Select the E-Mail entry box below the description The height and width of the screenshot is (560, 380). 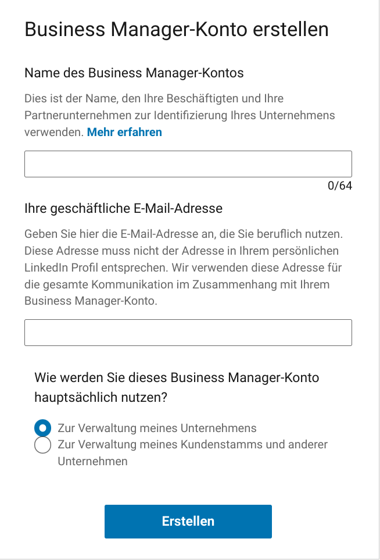[188, 332]
